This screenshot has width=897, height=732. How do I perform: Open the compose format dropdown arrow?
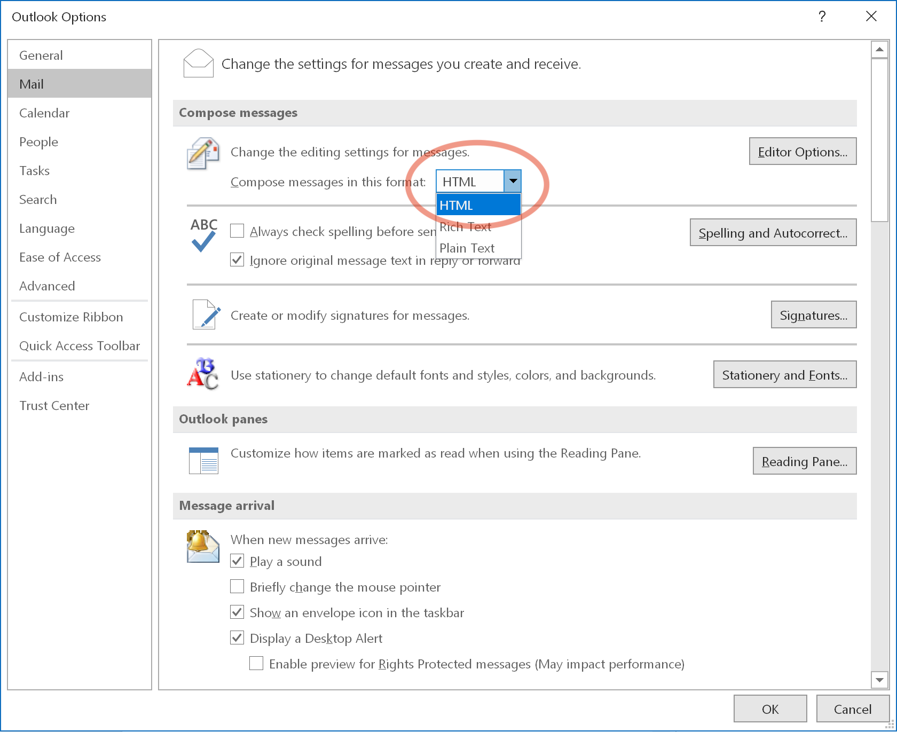(x=512, y=181)
